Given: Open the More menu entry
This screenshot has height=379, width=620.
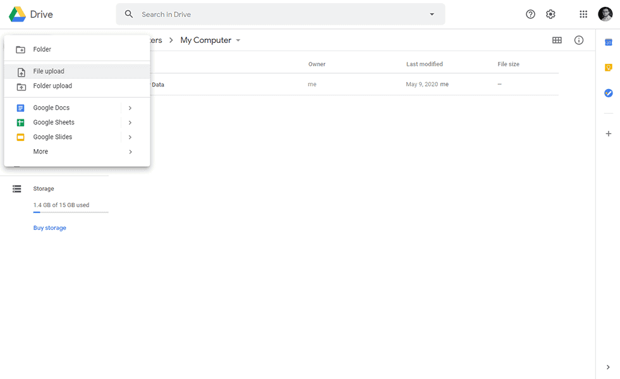Looking at the screenshot, I should click(77, 152).
